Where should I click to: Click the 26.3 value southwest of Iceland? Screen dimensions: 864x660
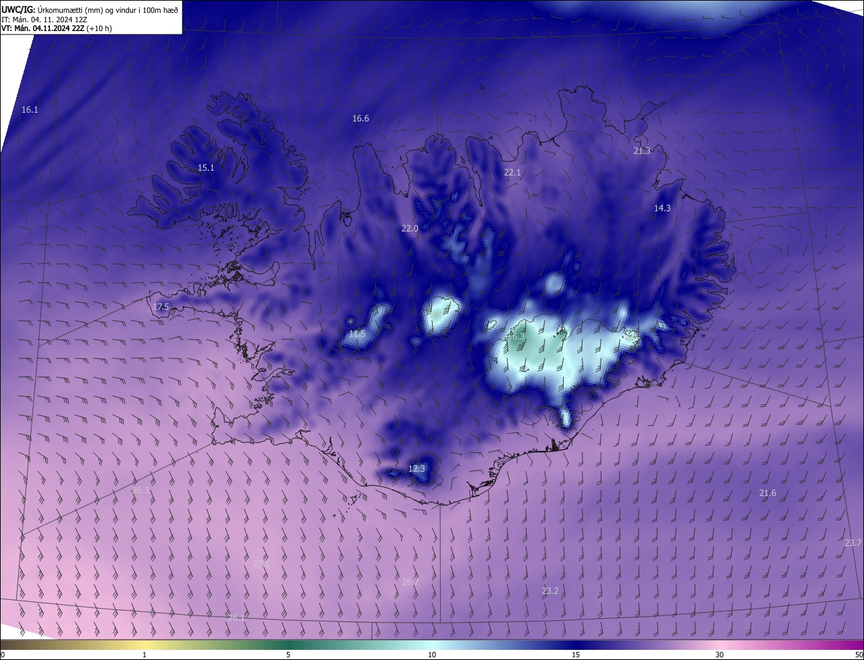tap(140, 491)
